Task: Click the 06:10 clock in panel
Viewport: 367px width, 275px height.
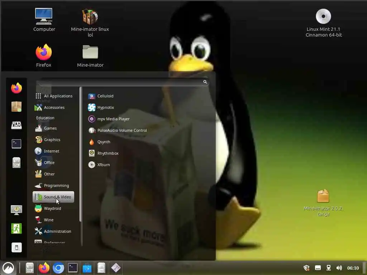Action: (353, 268)
